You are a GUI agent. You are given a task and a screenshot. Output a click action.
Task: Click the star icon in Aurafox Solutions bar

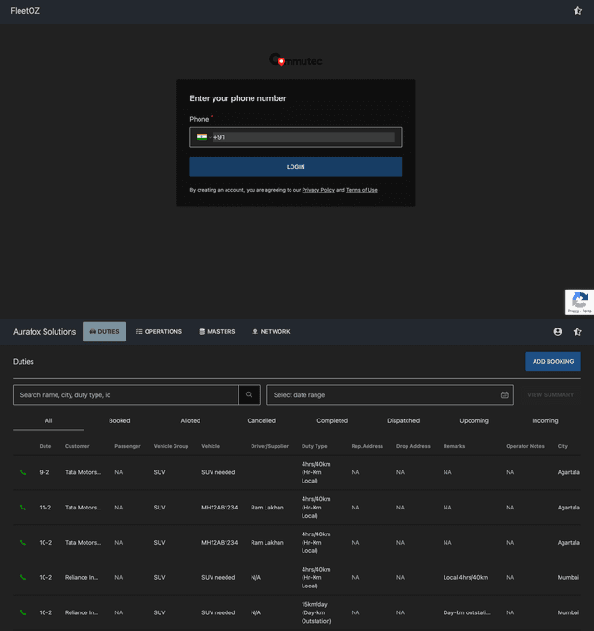point(577,331)
